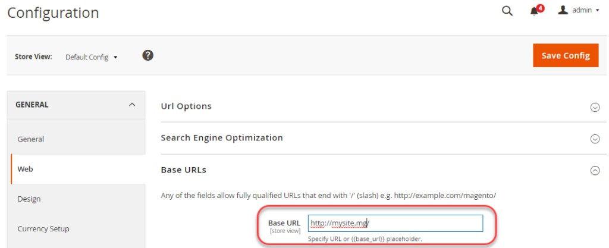Click the Search Engine Optimization section title
Viewport: 609px width, 248px height.
tap(222, 138)
